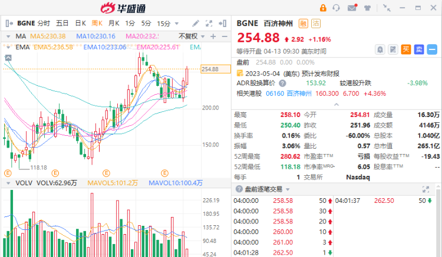Image resolution: width=442 pixels, height=257 pixels.
Task: Open the 15分 interval dropdown
Action: pos(167,24)
